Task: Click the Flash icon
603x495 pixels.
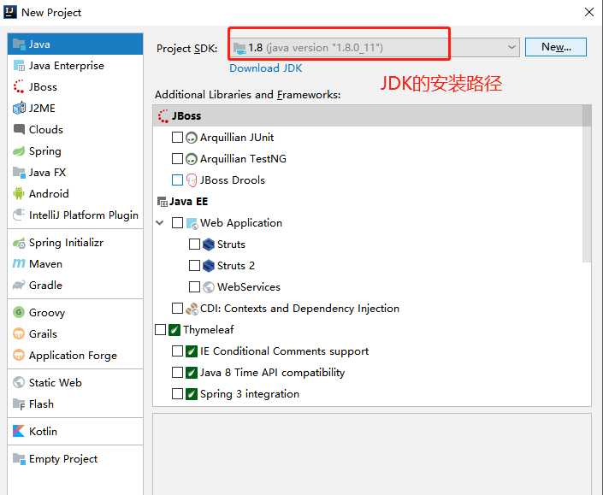Action: click(x=19, y=404)
